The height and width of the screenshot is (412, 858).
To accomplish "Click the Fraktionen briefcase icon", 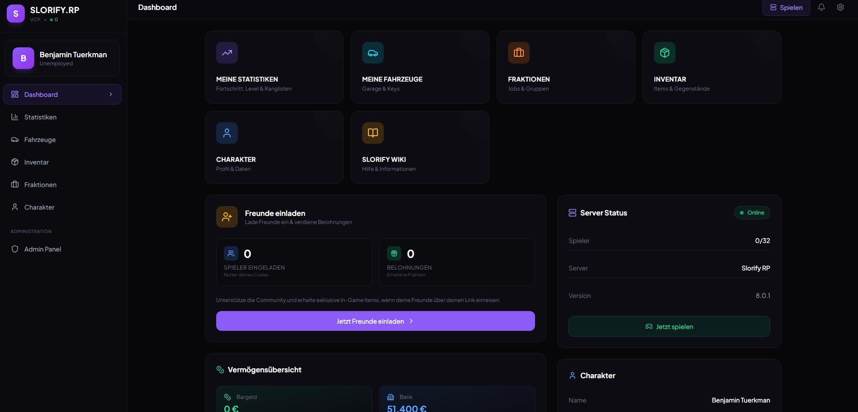I will pos(519,53).
